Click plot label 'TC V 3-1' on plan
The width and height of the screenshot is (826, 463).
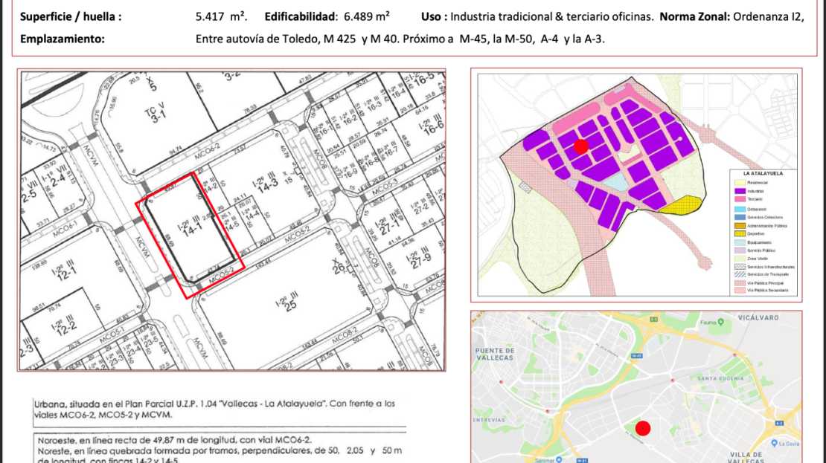156,112
